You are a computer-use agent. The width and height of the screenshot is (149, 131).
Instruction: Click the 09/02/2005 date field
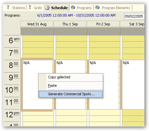pos(134,16)
